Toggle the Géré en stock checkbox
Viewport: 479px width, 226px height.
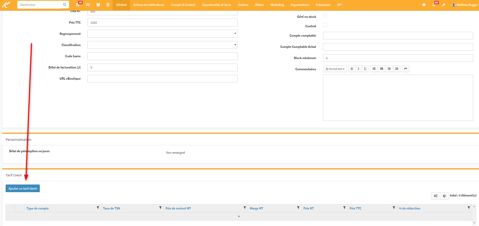click(325, 16)
